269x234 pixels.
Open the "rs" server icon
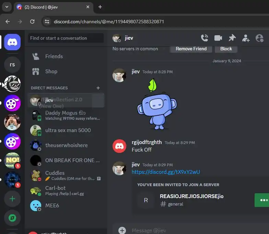tap(12, 65)
